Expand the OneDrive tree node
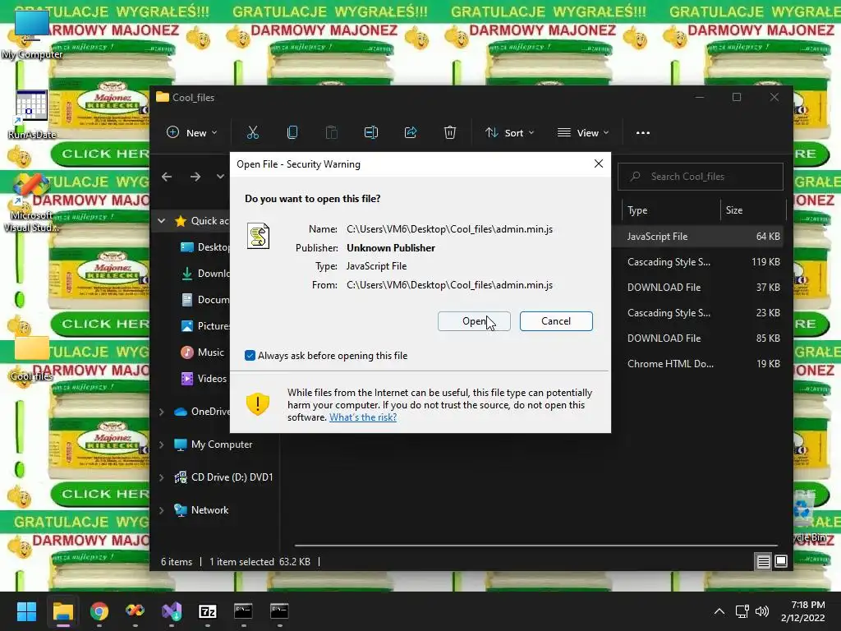This screenshot has height=631, width=841. pyautogui.click(x=162, y=412)
